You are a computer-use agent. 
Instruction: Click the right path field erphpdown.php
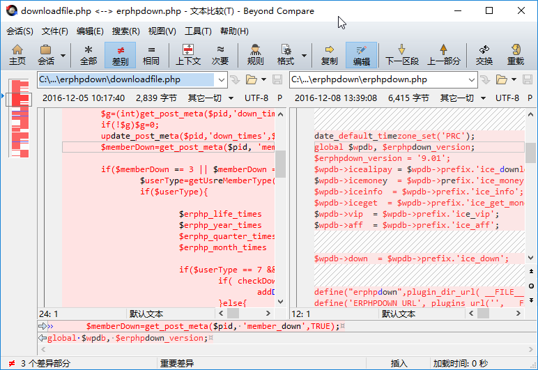378,79
